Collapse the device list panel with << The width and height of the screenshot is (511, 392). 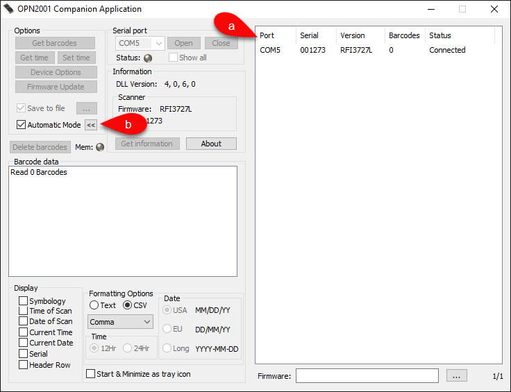coord(91,125)
